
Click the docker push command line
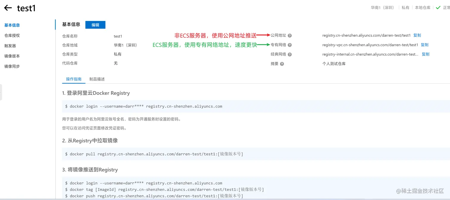pyautogui.click(x=154, y=196)
